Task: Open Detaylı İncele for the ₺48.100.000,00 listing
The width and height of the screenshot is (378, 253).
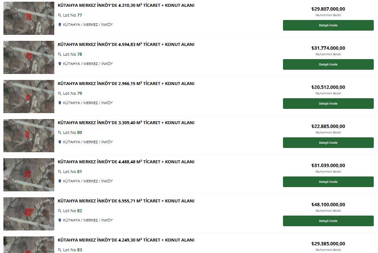Action: tap(328, 221)
